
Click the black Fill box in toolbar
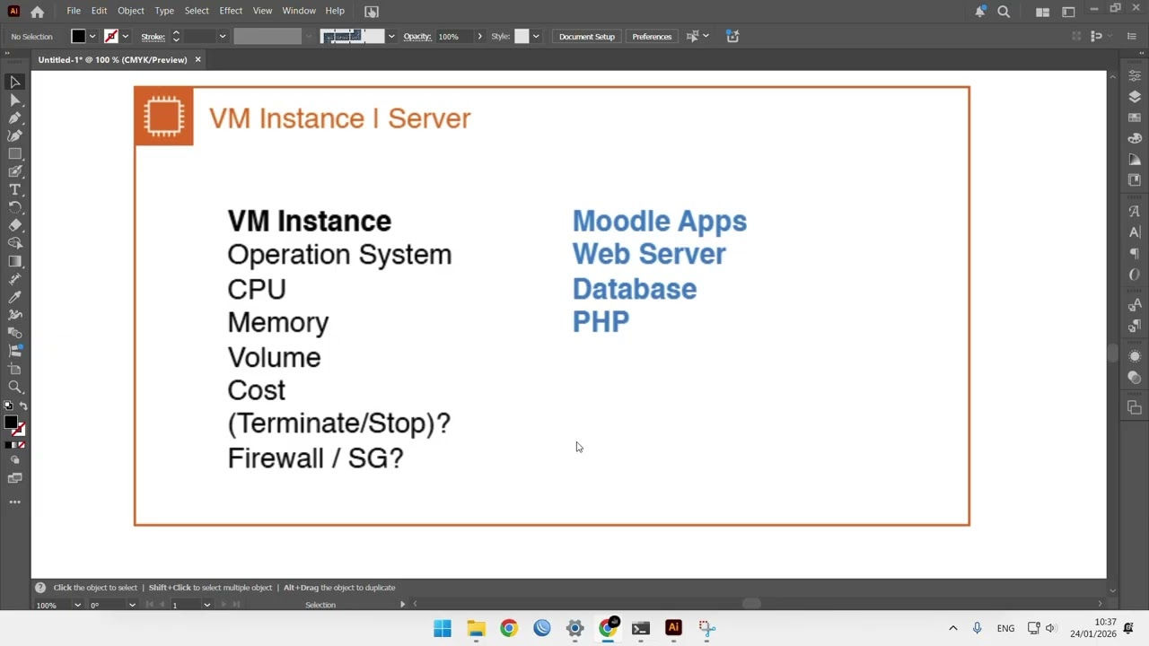point(11,423)
